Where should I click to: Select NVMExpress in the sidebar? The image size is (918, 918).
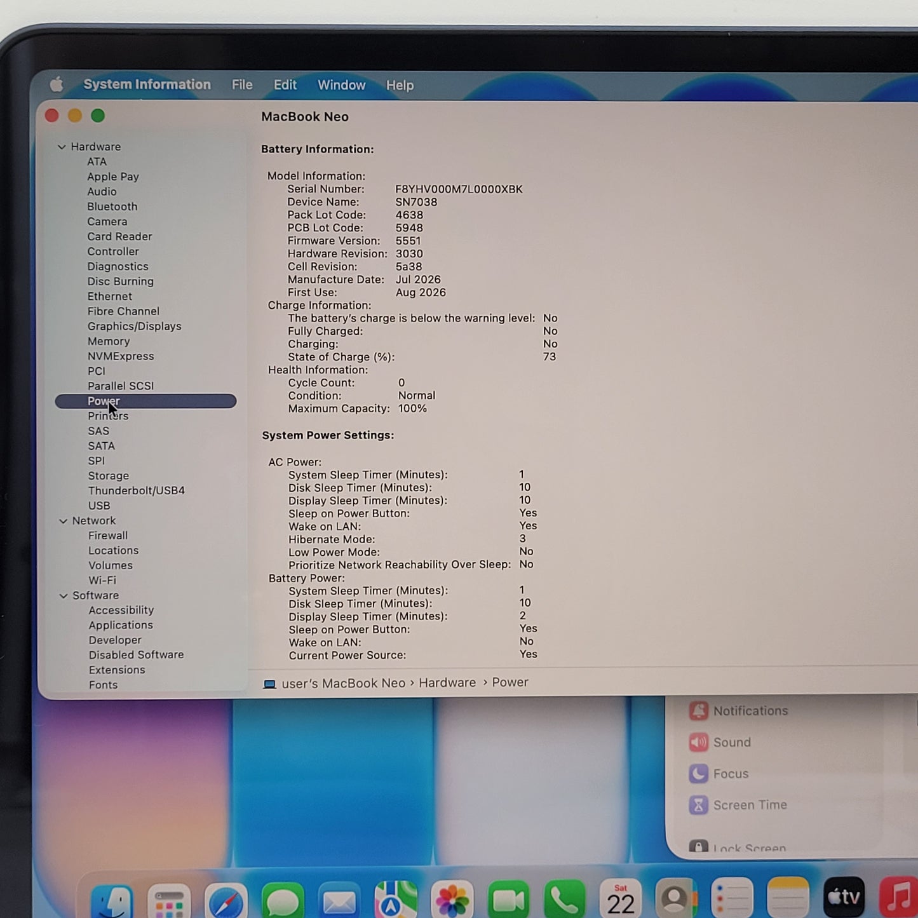(x=121, y=356)
